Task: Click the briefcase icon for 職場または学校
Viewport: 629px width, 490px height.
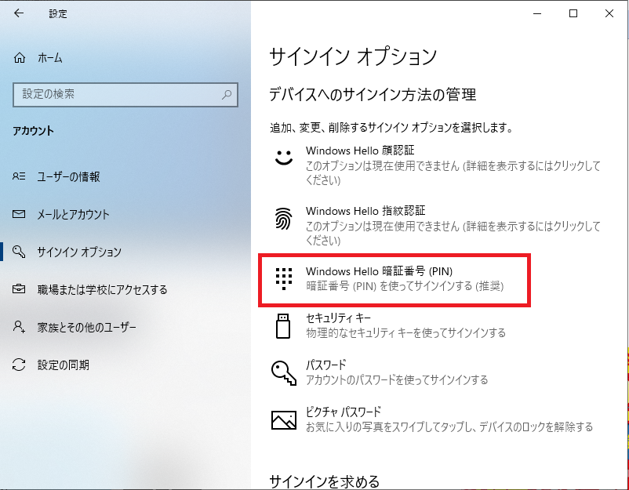Action: pyautogui.click(x=19, y=289)
